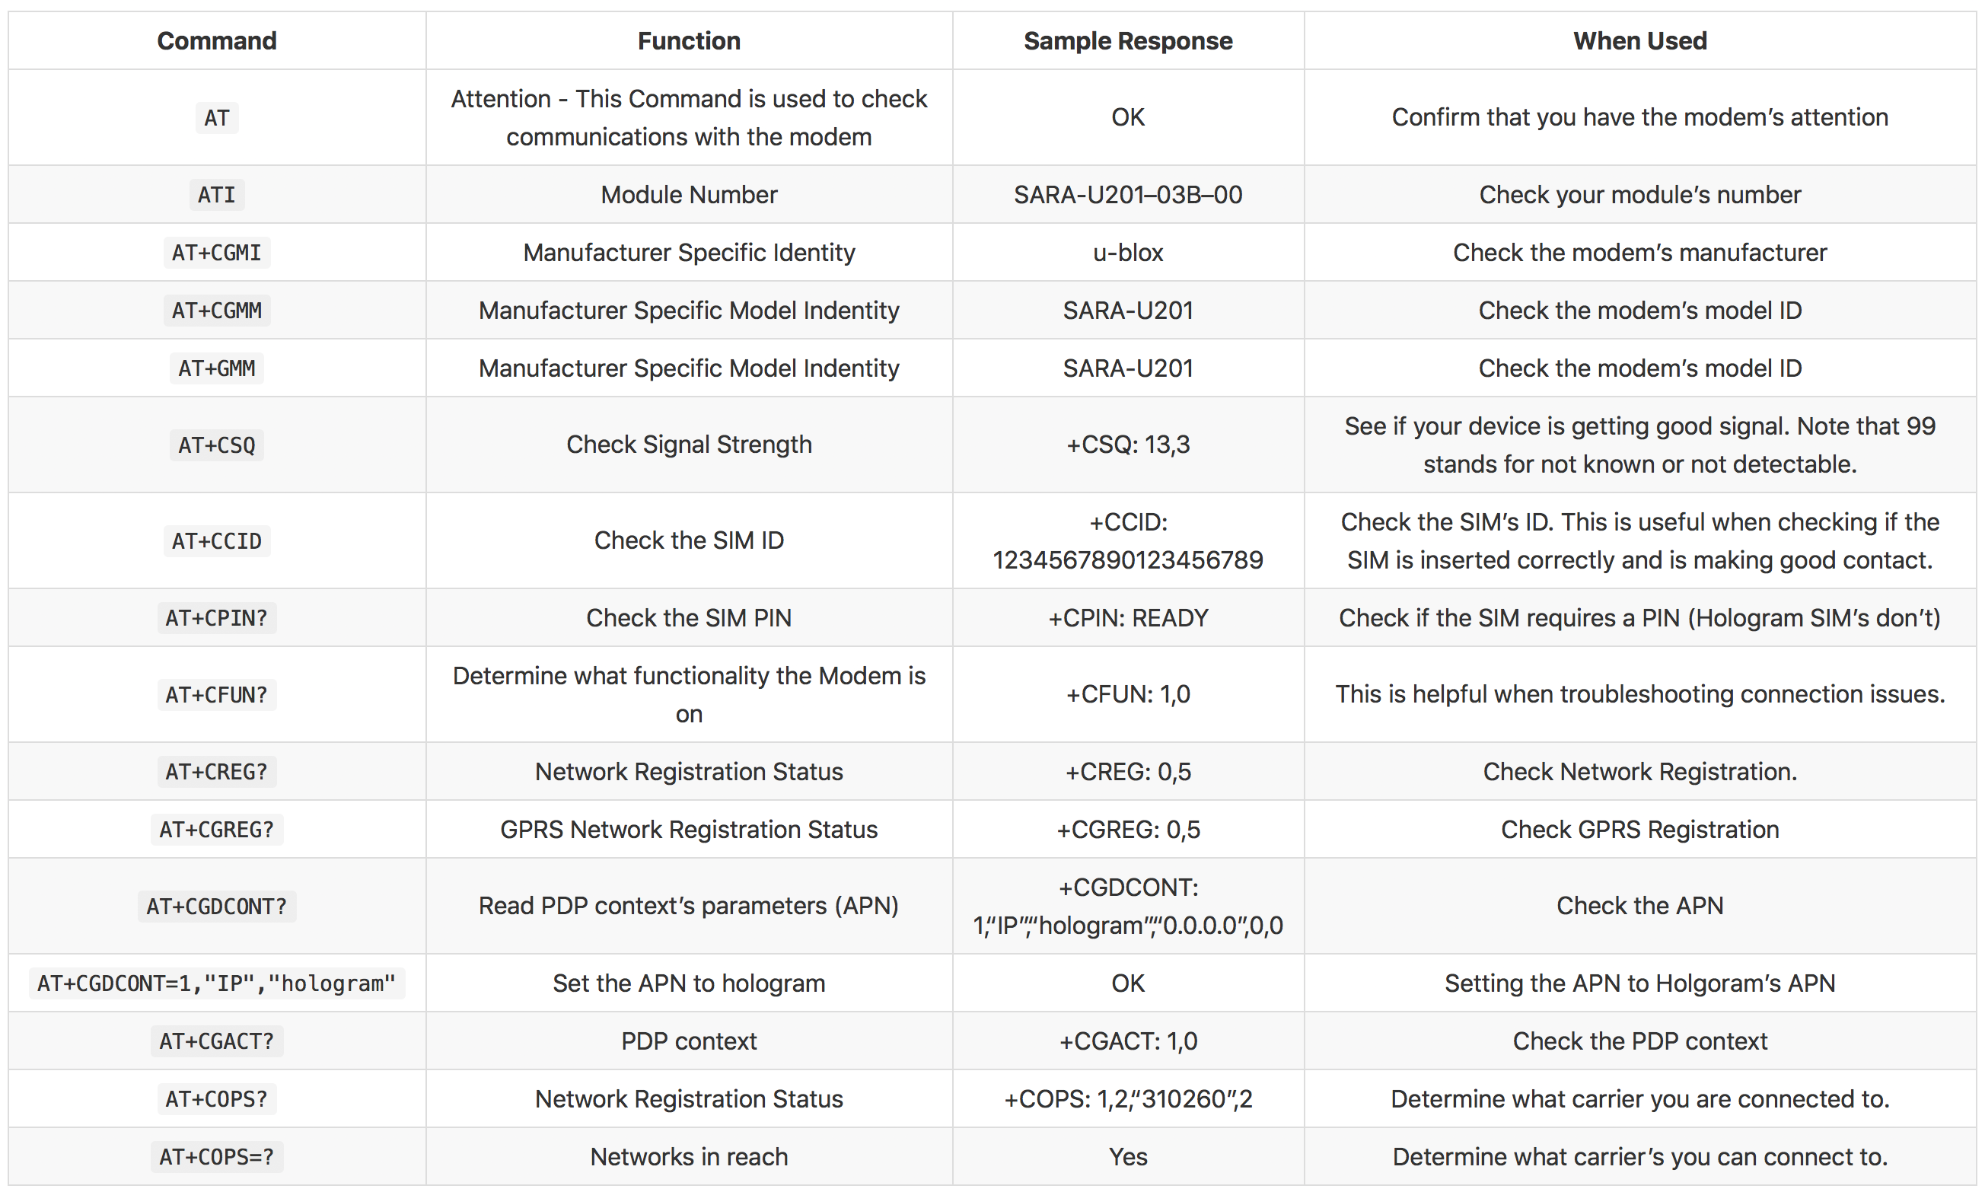Viewport: 1985px width, 1192px height.
Task: Click the Sample Response column header
Action: (1127, 41)
